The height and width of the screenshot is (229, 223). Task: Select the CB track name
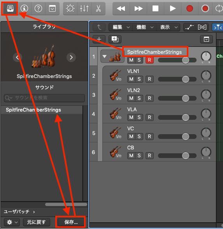(x=130, y=147)
